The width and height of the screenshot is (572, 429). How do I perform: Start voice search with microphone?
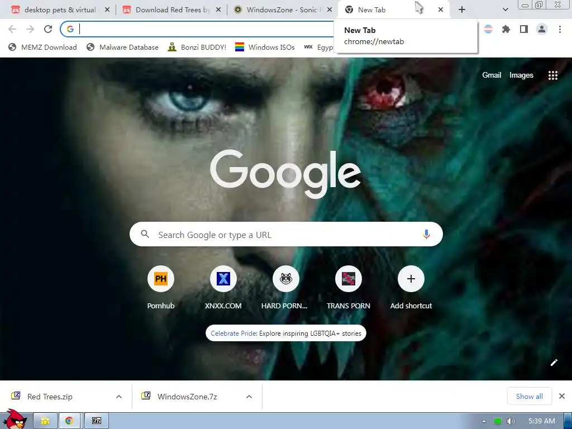(426, 234)
